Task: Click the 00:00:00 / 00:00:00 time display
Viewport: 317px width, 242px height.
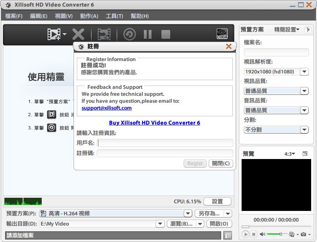Action: [x=276, y=220]
